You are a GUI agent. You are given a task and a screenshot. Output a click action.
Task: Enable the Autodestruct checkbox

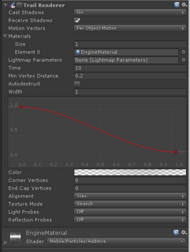coord(77,84)
